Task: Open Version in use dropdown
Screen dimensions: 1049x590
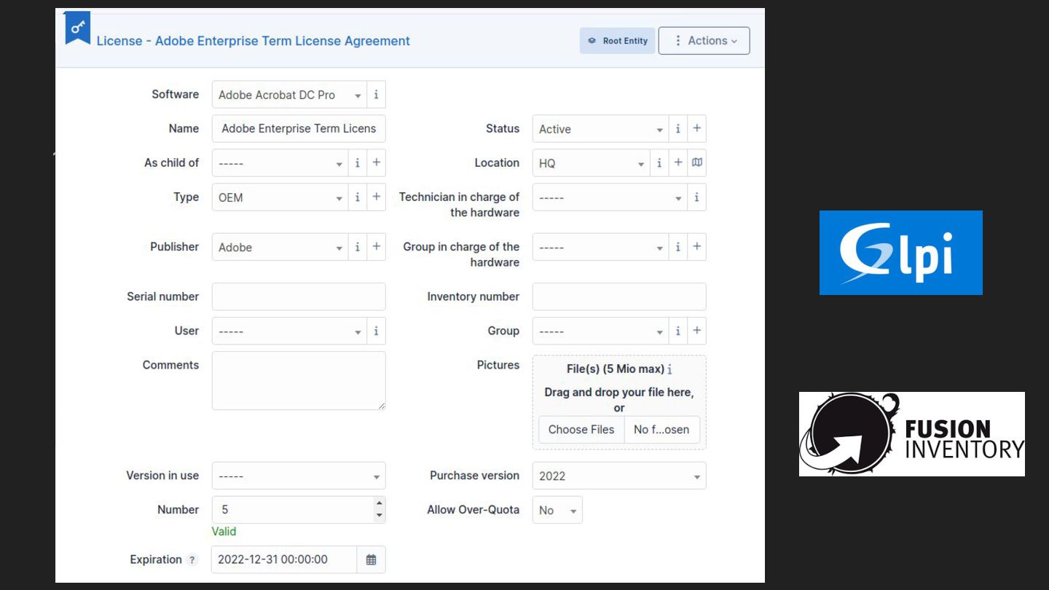Action: pyautogui.click(x=299, y=476)
